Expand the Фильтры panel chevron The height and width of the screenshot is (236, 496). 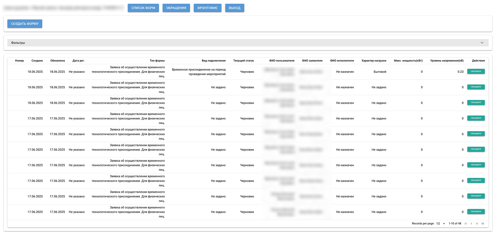pyautogui.click(x=482, y=43)
